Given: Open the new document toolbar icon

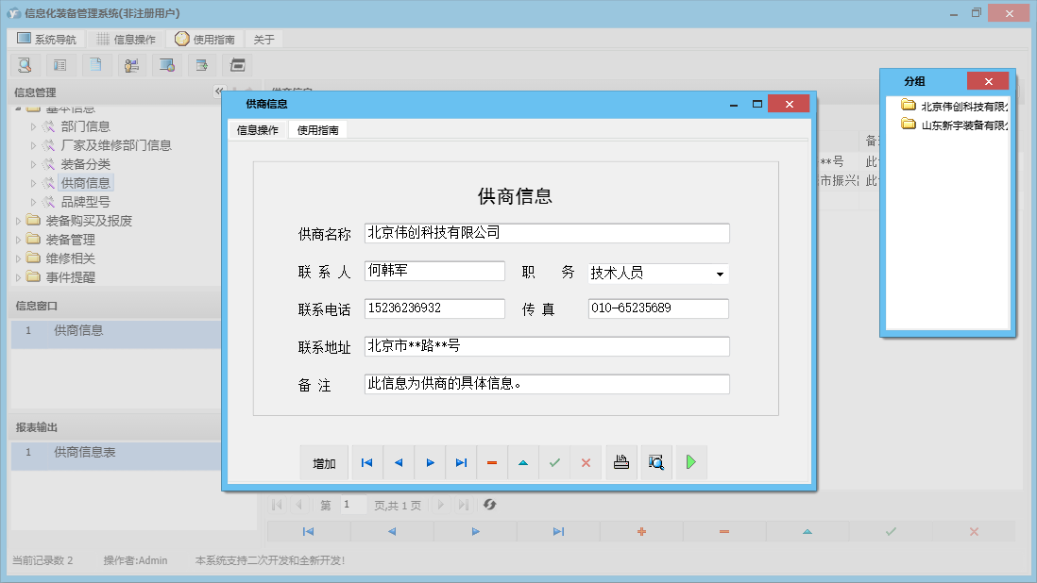Looking at the screenshot, I should 97,64.
